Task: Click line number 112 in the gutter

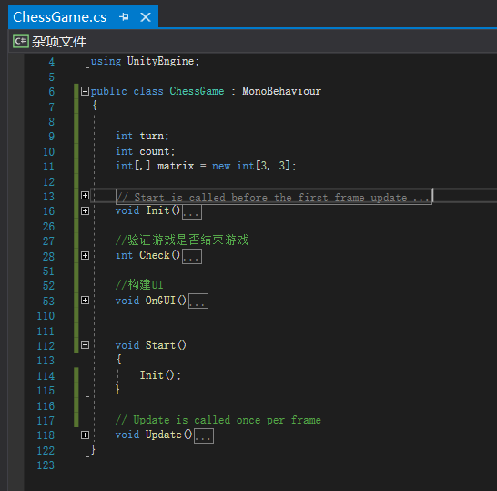Action: pyautogui.click(x=46, y=346)
